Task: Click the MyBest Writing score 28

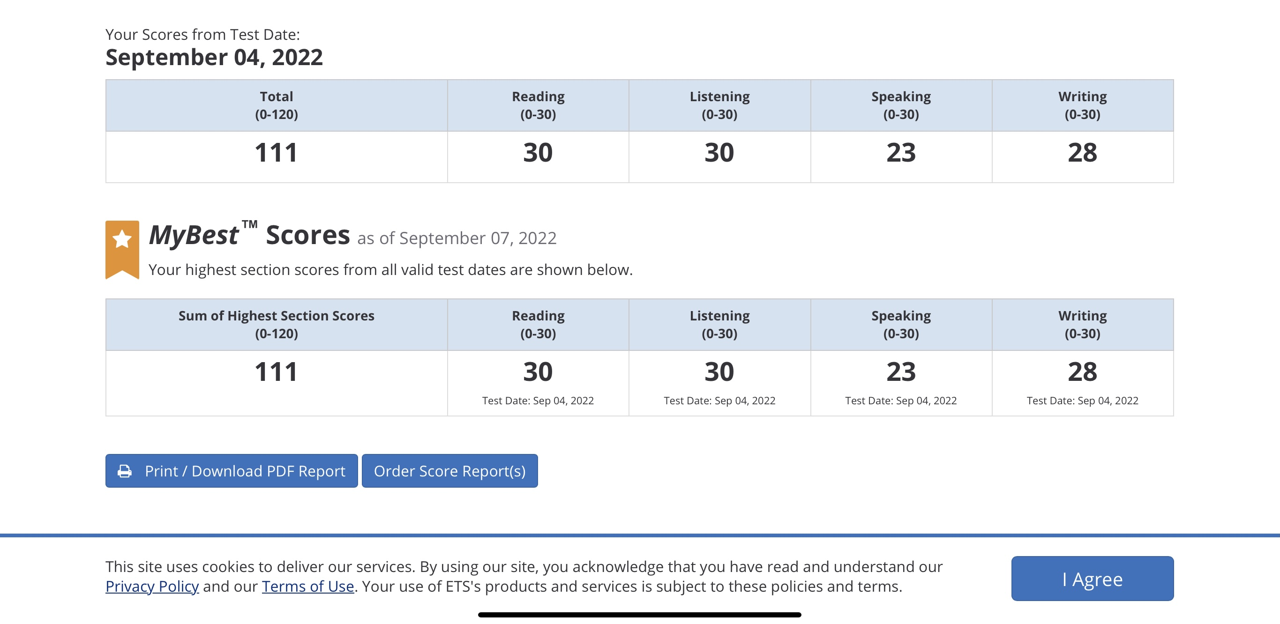Action: coord(1082,371)
